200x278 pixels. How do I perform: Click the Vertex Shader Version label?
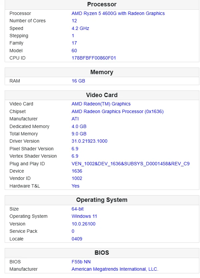(33, 156)
